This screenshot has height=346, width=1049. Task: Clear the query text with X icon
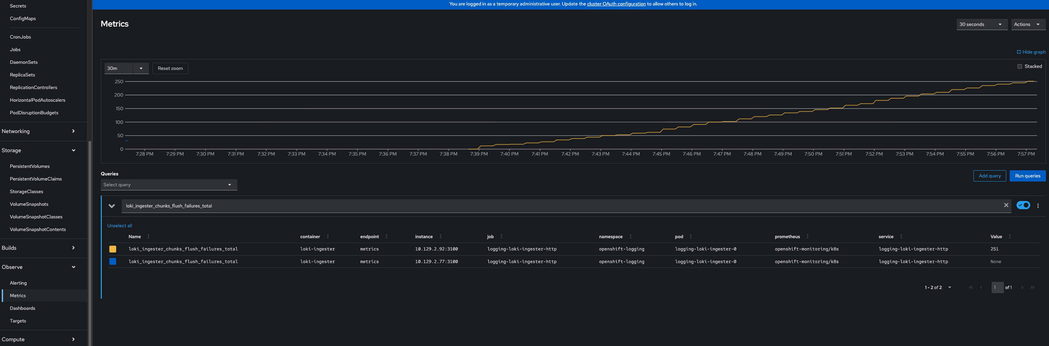coord(1006,205)
